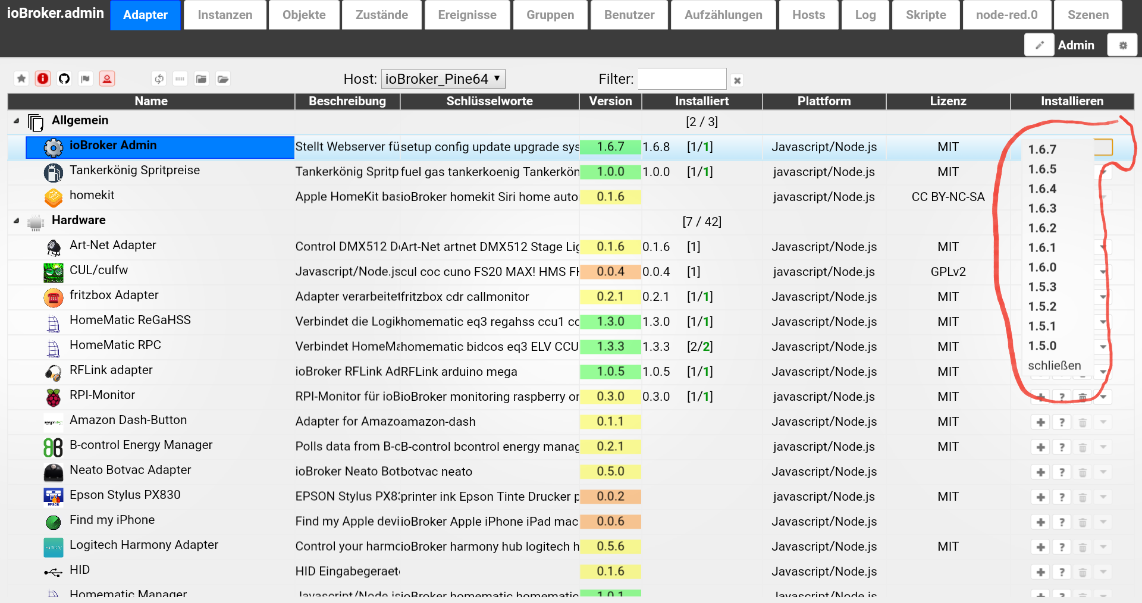
Task: Open help question mark for Amazon Dash-Button
Action: pos(1062,422)
